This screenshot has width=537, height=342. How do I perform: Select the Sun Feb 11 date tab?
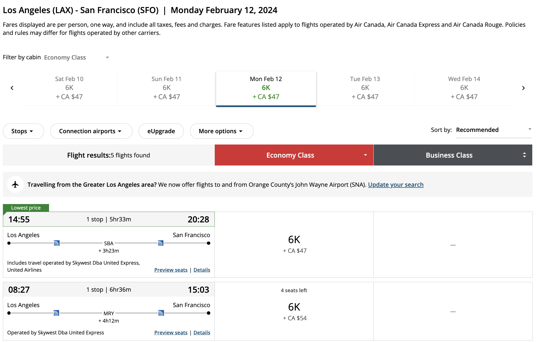pos(167,88)
